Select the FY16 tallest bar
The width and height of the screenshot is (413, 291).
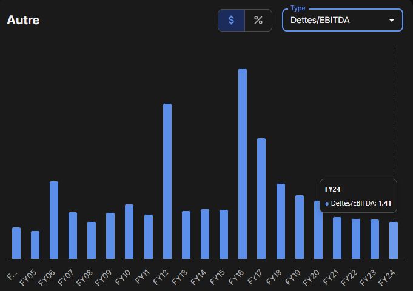[x=243, y=164]
